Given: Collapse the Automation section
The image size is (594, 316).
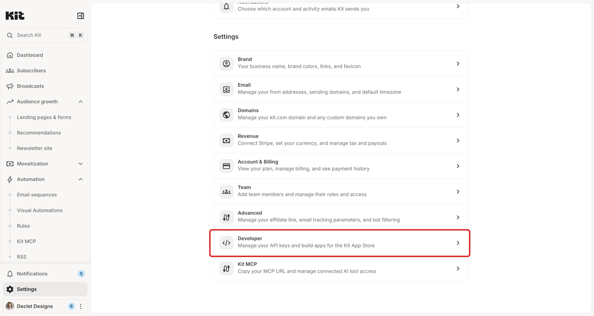Looking at the screenshot, I should click(x=81, y=179).
